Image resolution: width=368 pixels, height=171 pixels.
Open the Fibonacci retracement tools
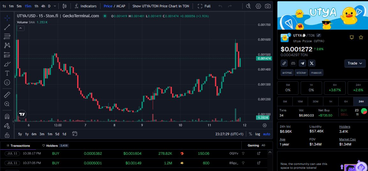click(x=7, y=36)
